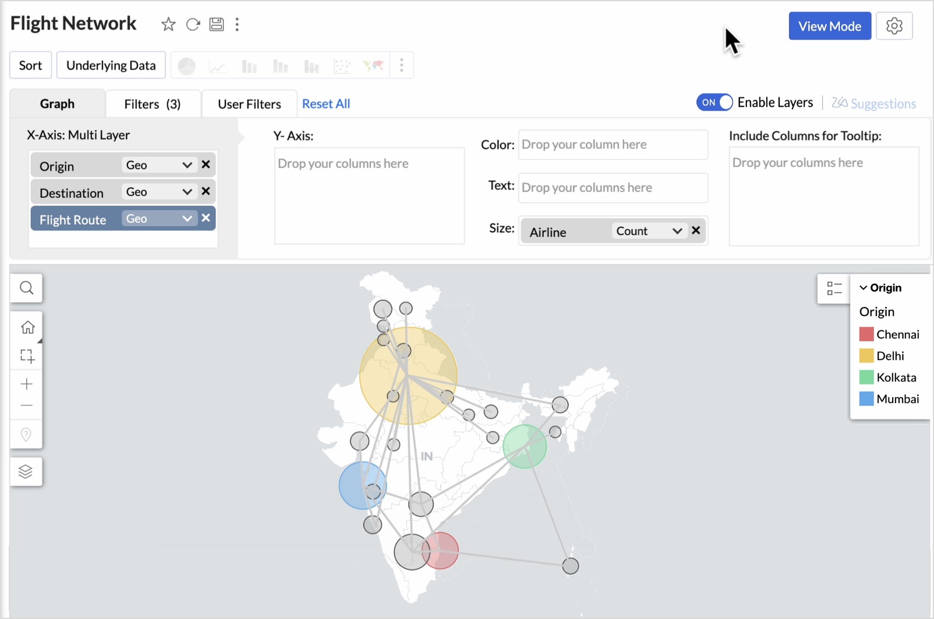Open Underlying Data
The height and width of the screenshot is (619, 934).
click(111, 65)
